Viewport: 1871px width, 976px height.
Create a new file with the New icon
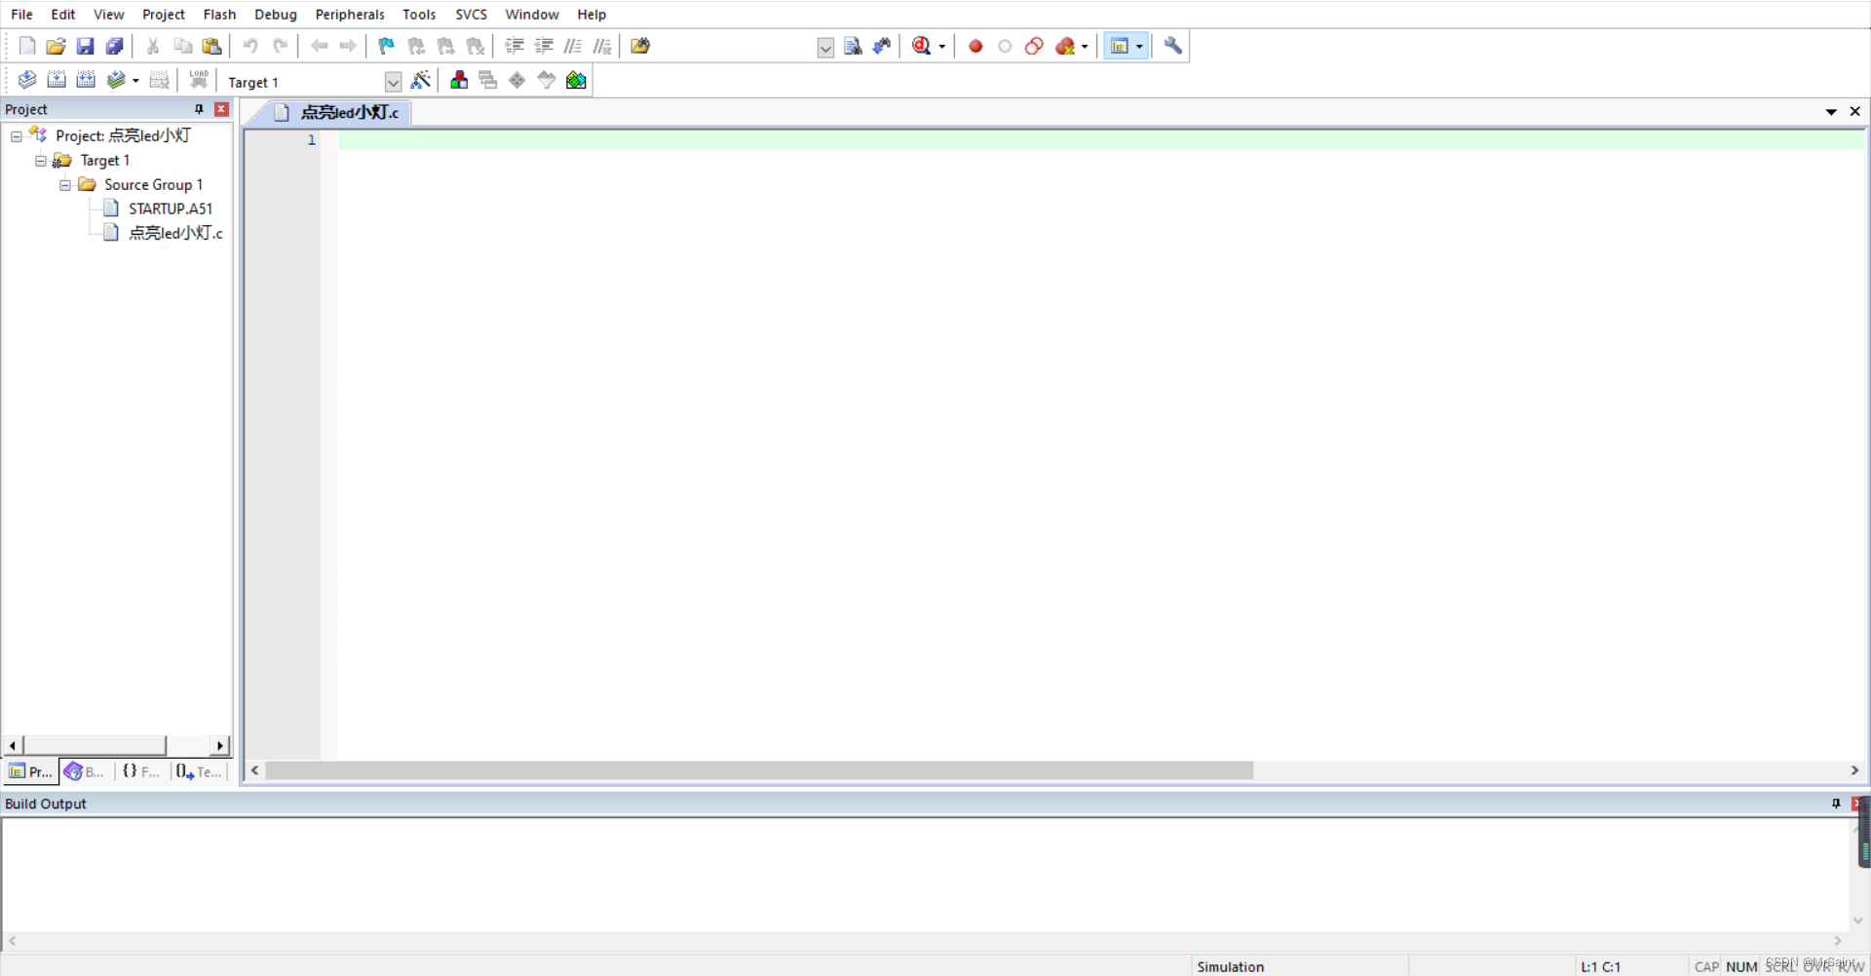point(27,46)
